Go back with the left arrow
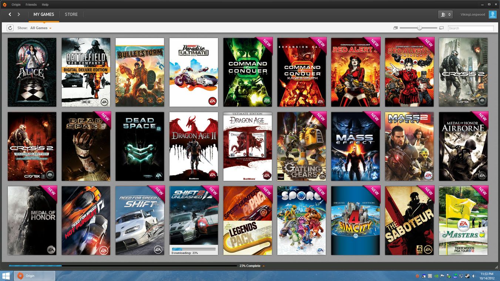This screenshot has height=281, width=500. click(x=10, y=14)
